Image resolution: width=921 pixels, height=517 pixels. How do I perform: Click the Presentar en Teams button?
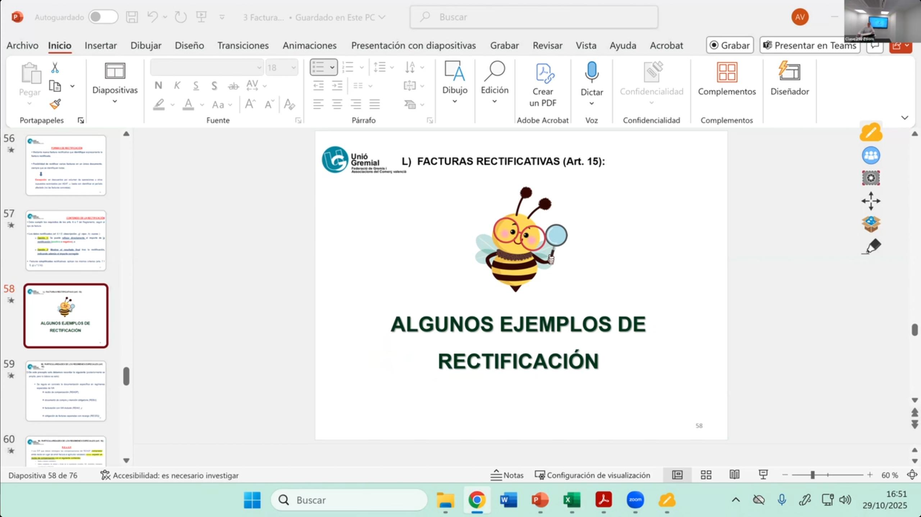pos(810,45)
